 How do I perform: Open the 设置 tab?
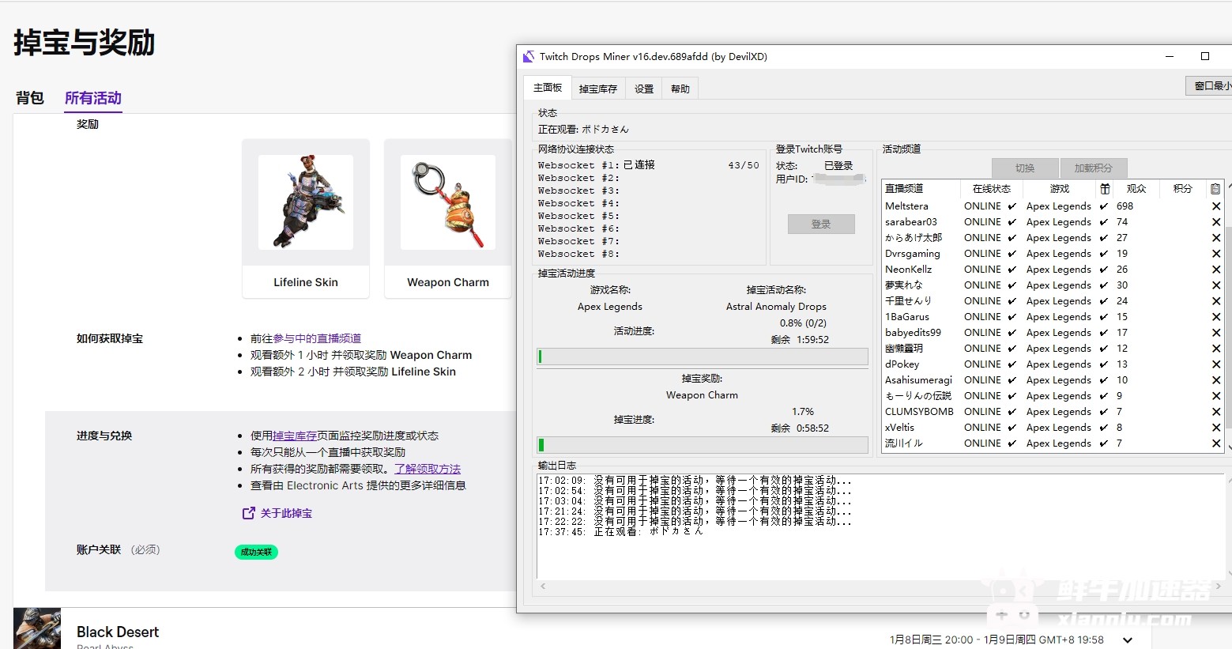(x=644, y=89)
